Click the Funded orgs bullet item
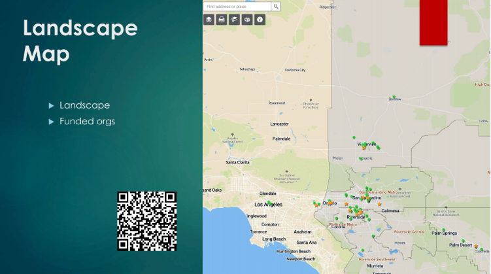Image resolution: width=491 pixels, height=274 pixels. [87, 121]
